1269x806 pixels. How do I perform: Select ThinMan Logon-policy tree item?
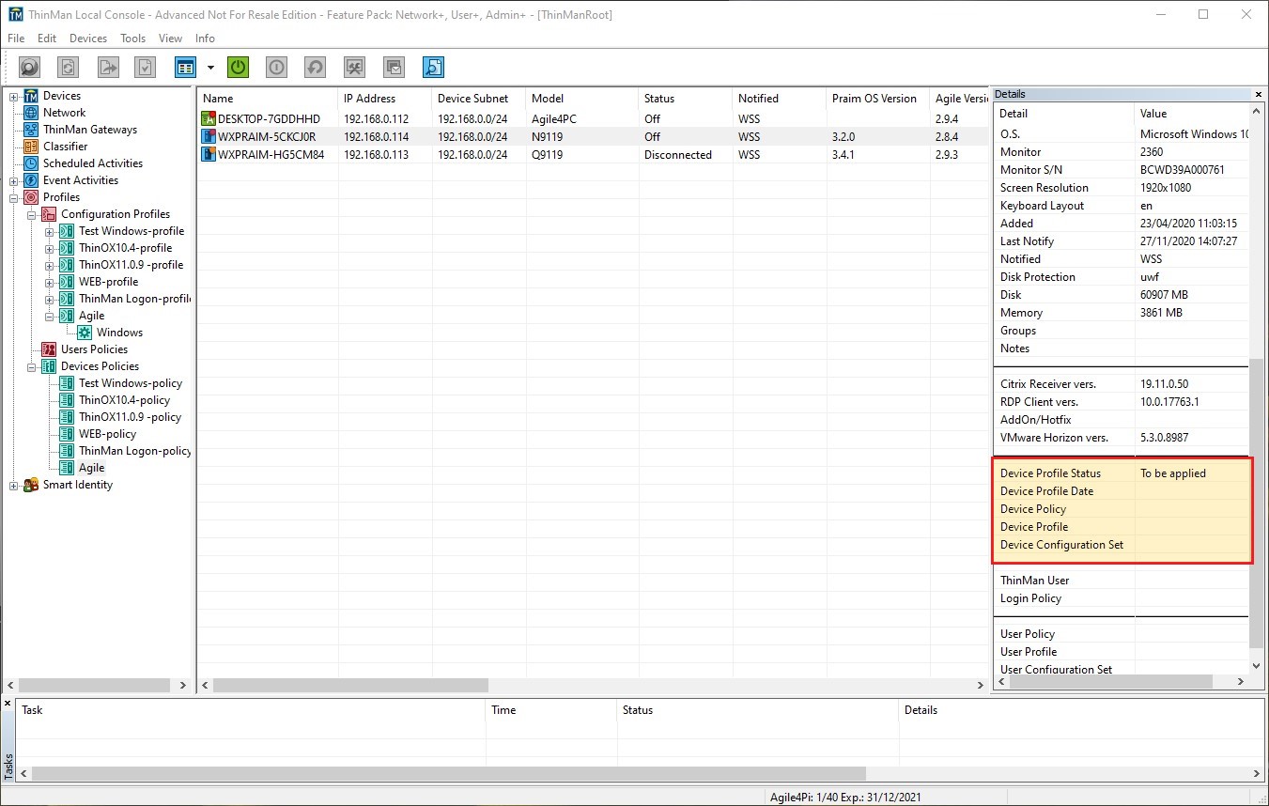[134, 451]
